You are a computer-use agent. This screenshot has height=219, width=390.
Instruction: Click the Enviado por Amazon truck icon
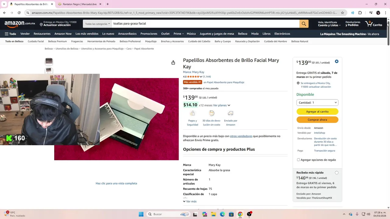tap(230, 113)
